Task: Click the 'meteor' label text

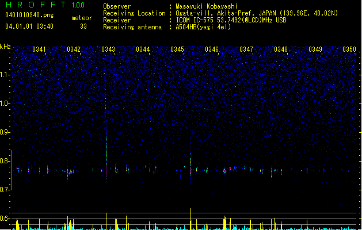Action: 82,18
